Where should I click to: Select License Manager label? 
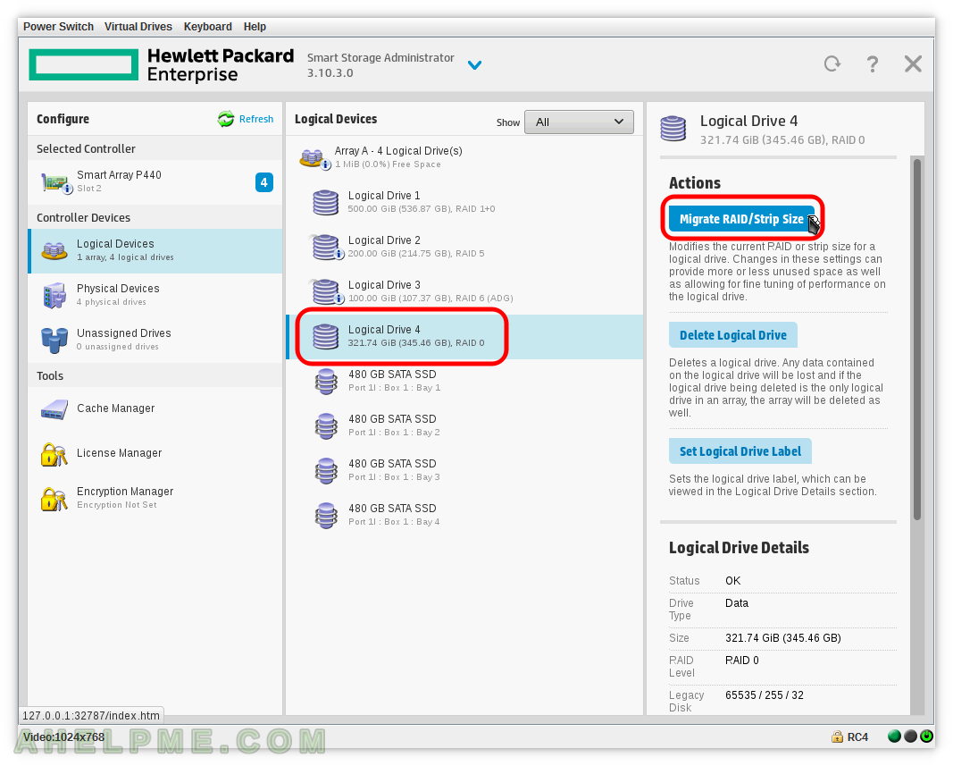(119, 453)
